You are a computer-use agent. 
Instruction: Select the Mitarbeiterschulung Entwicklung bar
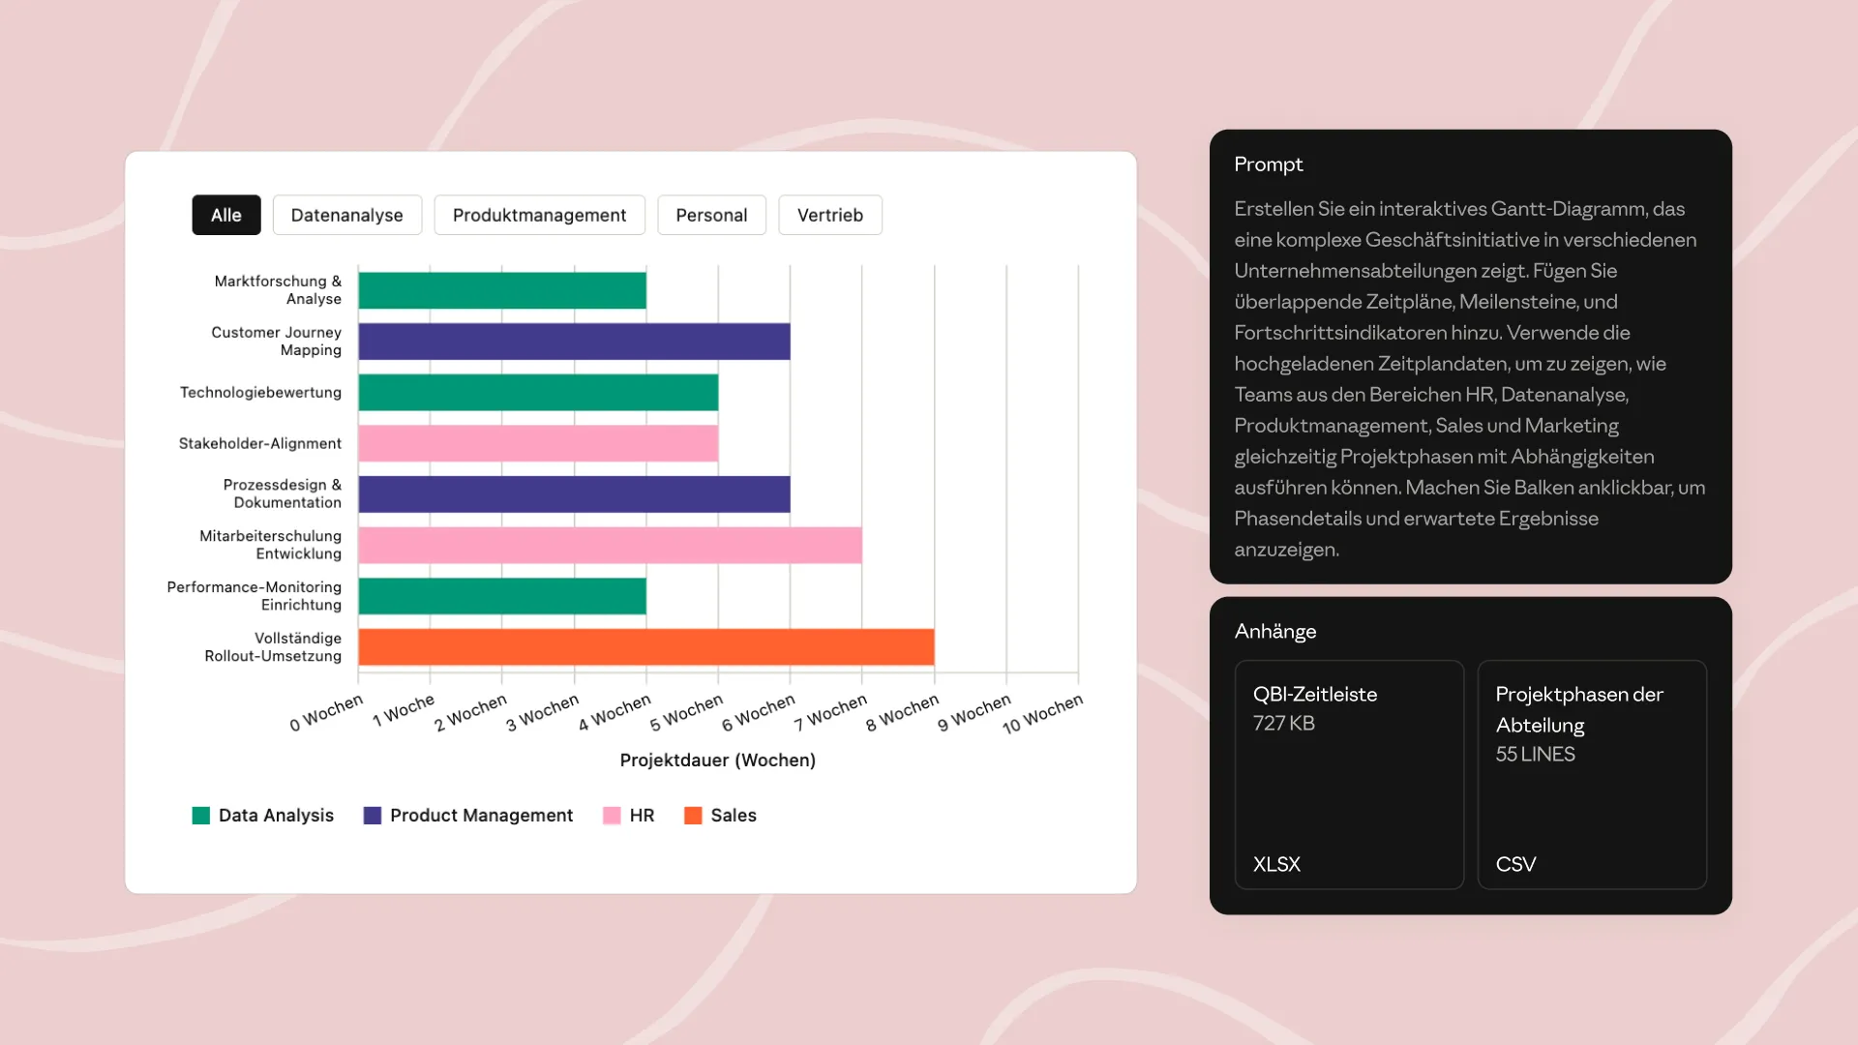[x=610, y=546]
